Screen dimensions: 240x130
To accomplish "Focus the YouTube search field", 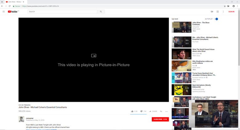I will pyautogui.click(x=62, y=12).
